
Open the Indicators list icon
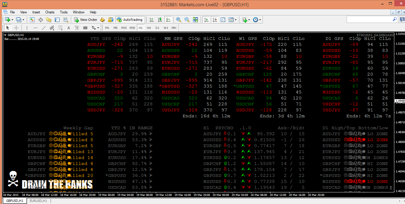tap(231, 20)
